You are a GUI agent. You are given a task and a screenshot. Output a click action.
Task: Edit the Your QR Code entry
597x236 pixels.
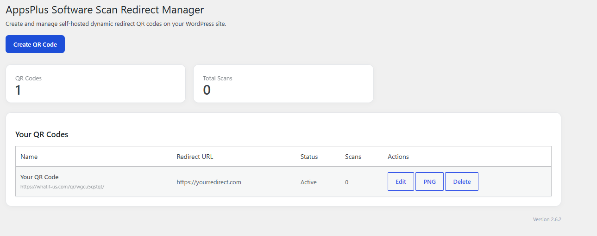click(401, 182)
